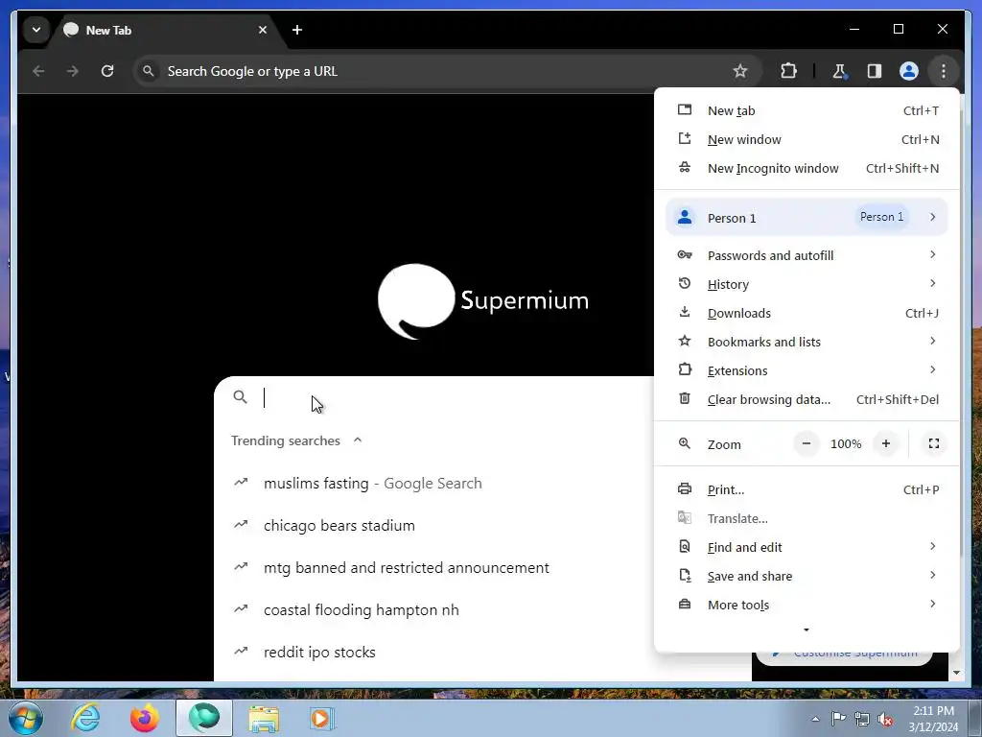982x737 pixels.
Task: Expand the Extensions submenu entry
Action: point(807,370)
